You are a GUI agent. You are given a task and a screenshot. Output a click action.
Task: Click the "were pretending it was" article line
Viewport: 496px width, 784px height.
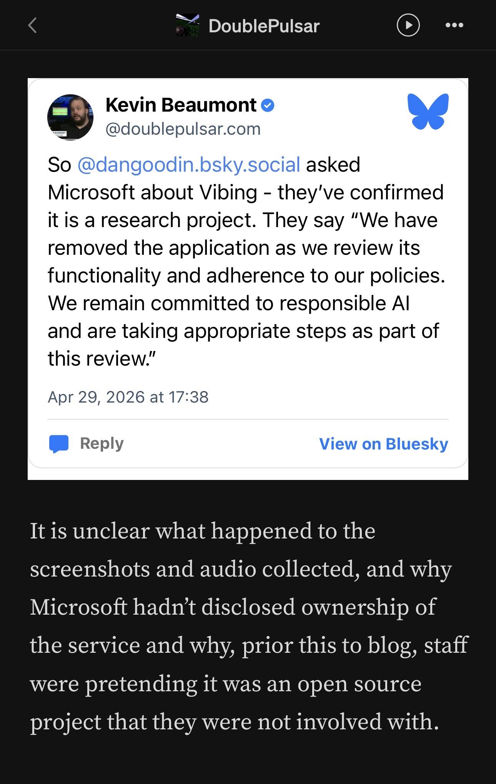[x=225, y=684]
